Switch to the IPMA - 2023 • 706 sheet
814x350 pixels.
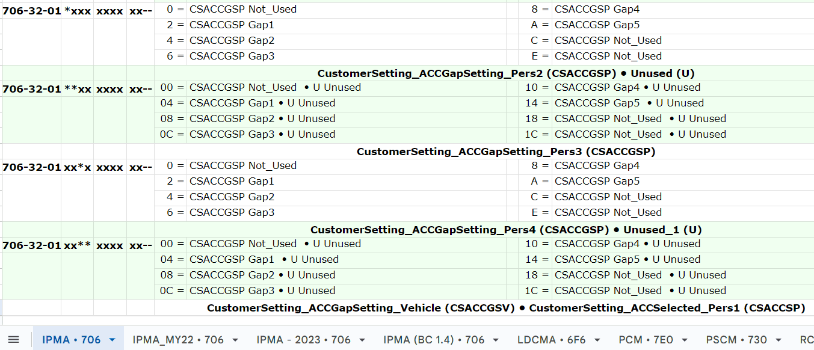click(303, 340)
